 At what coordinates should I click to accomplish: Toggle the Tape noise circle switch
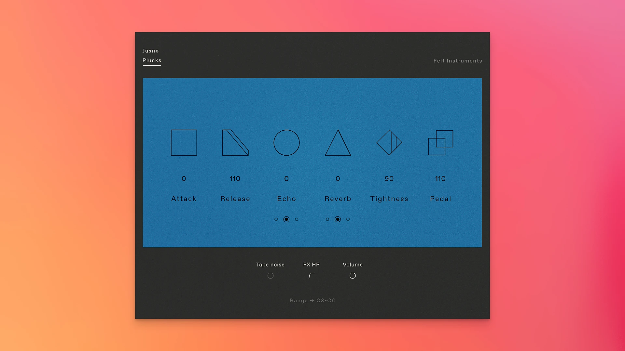271,276
